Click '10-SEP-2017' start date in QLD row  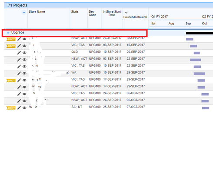coord(112,52)
